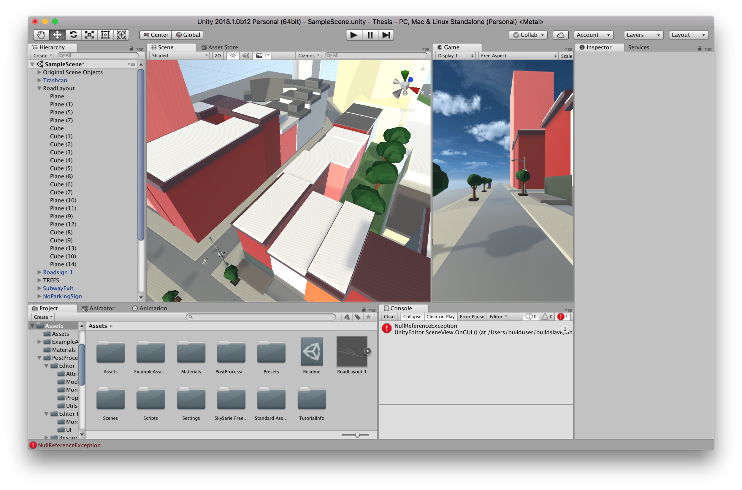Open Account dropdown
The image size is (742, 490).
point(593,35)
